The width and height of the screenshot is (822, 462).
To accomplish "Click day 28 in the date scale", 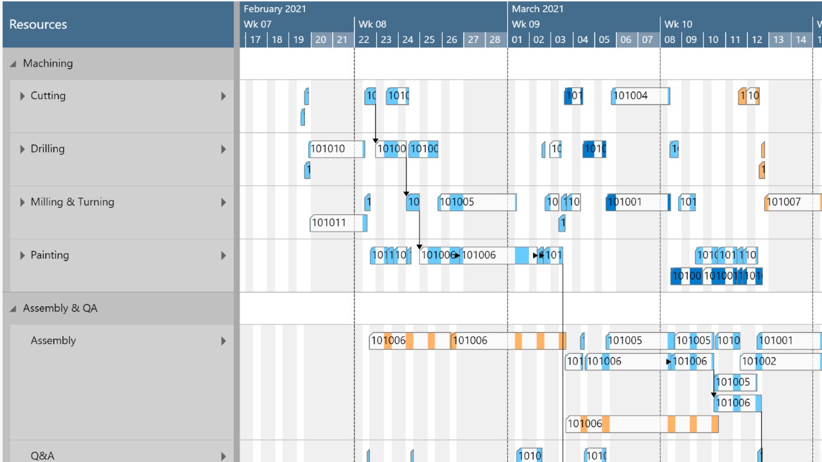I will coord(495,40).
